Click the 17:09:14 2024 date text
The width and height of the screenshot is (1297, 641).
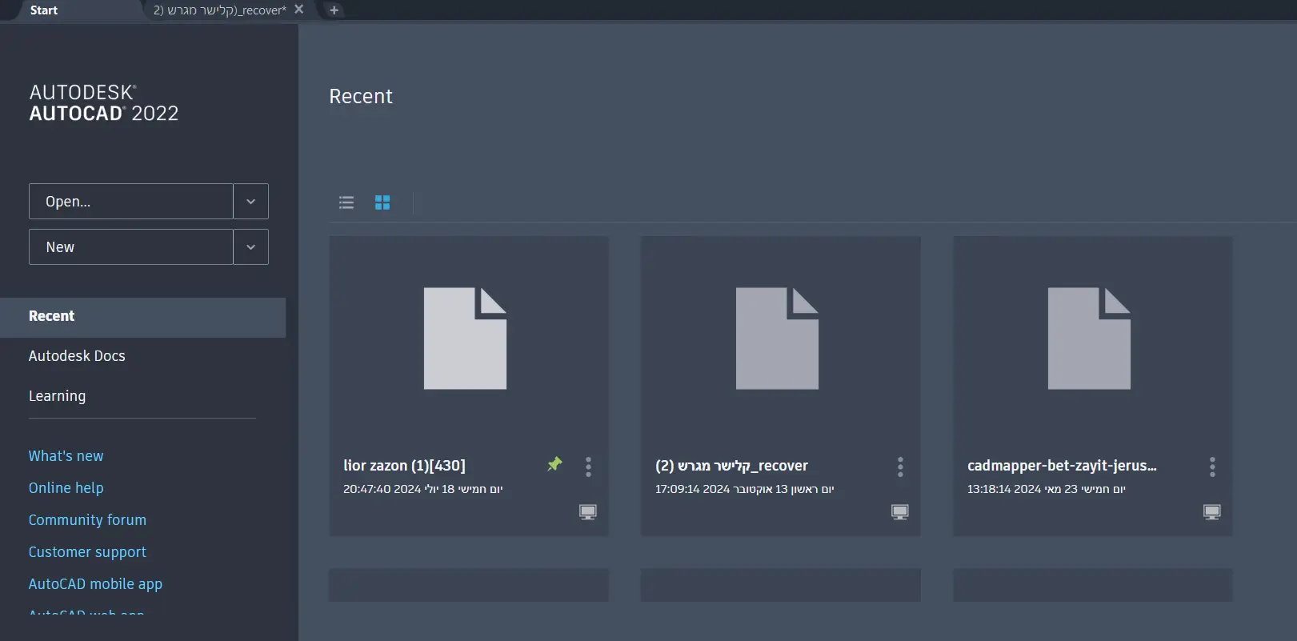pos(744,489)
